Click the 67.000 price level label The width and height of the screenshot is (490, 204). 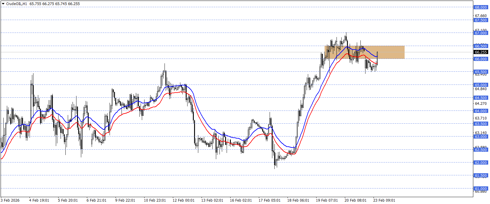pyautogui.click(x=481, y=33)
